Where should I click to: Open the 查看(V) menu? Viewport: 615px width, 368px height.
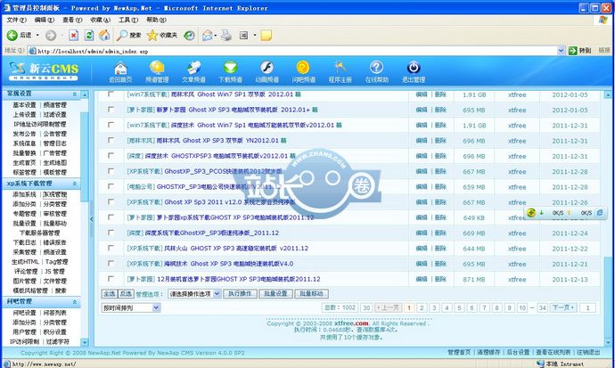[72, 20]
